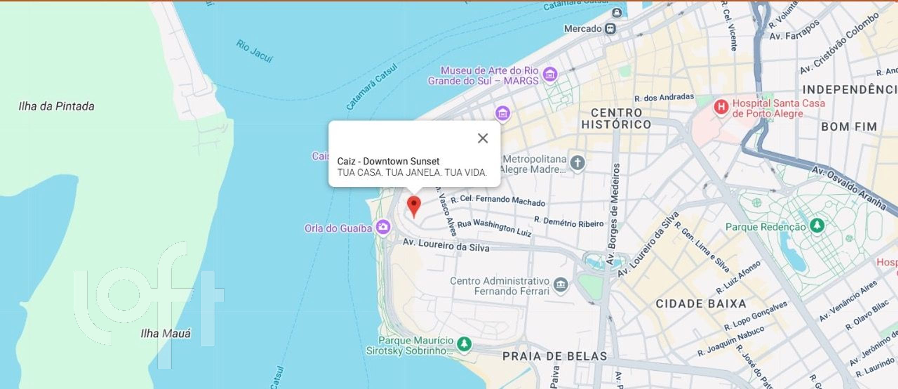Image resolution: width=898 pixels, height=389 pixels.
Task: Click the Centro Histórico neighborhood label
Action: 616,118
